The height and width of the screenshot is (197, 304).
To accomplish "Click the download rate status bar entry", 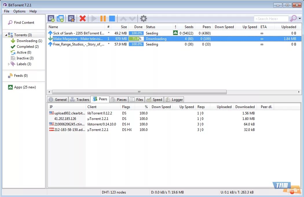I will click(168, 192).
